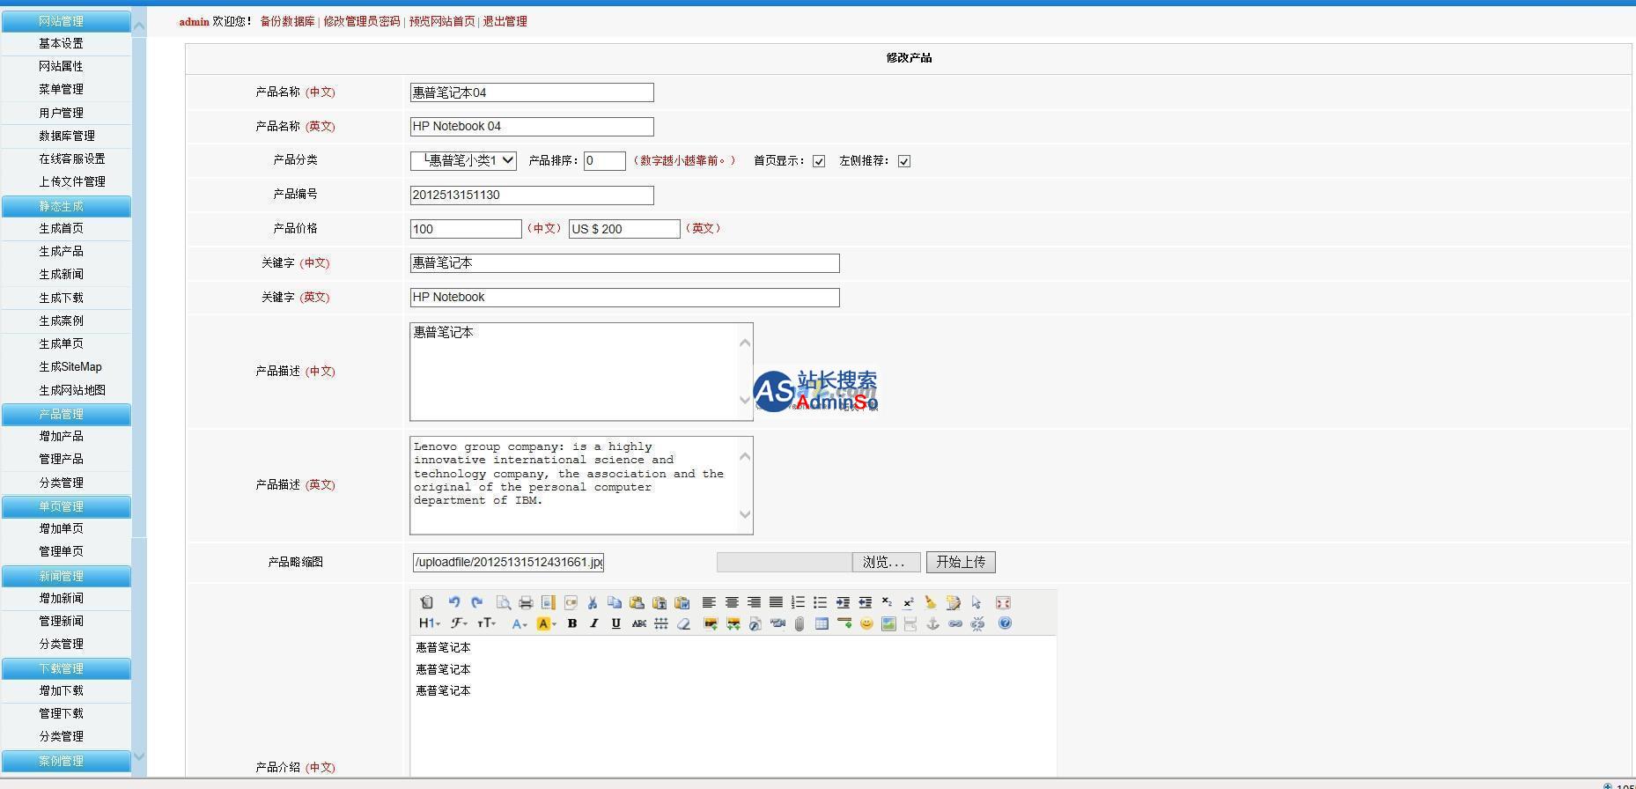Uncheck the 左侧推荐 checkbox
Image resolution: width=1636 pixels, height=789 pixels.
pos(904,161)
